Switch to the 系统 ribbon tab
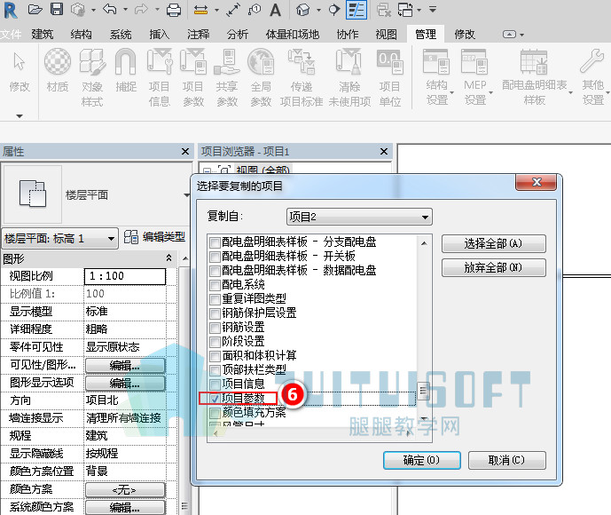Viewport: 611px width, 515px height. tap(121, 35)
